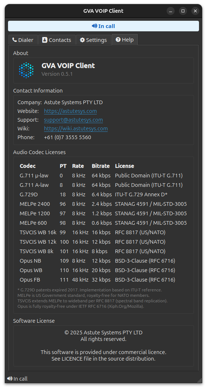Click payload type 111 cell
This screenshot has height=389, width=207.
[64, 280]
